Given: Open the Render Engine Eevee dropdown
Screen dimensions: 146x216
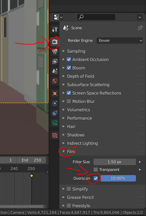Looking at the screenshot, I should (x=120, y=40).
